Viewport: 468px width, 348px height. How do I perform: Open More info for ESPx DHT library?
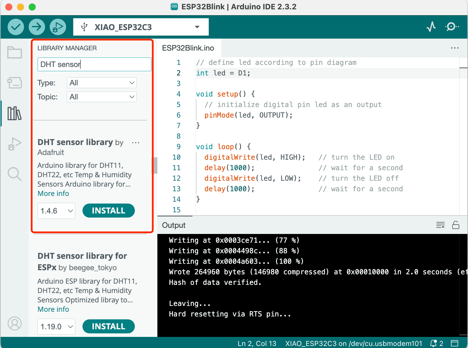(53, 309)
